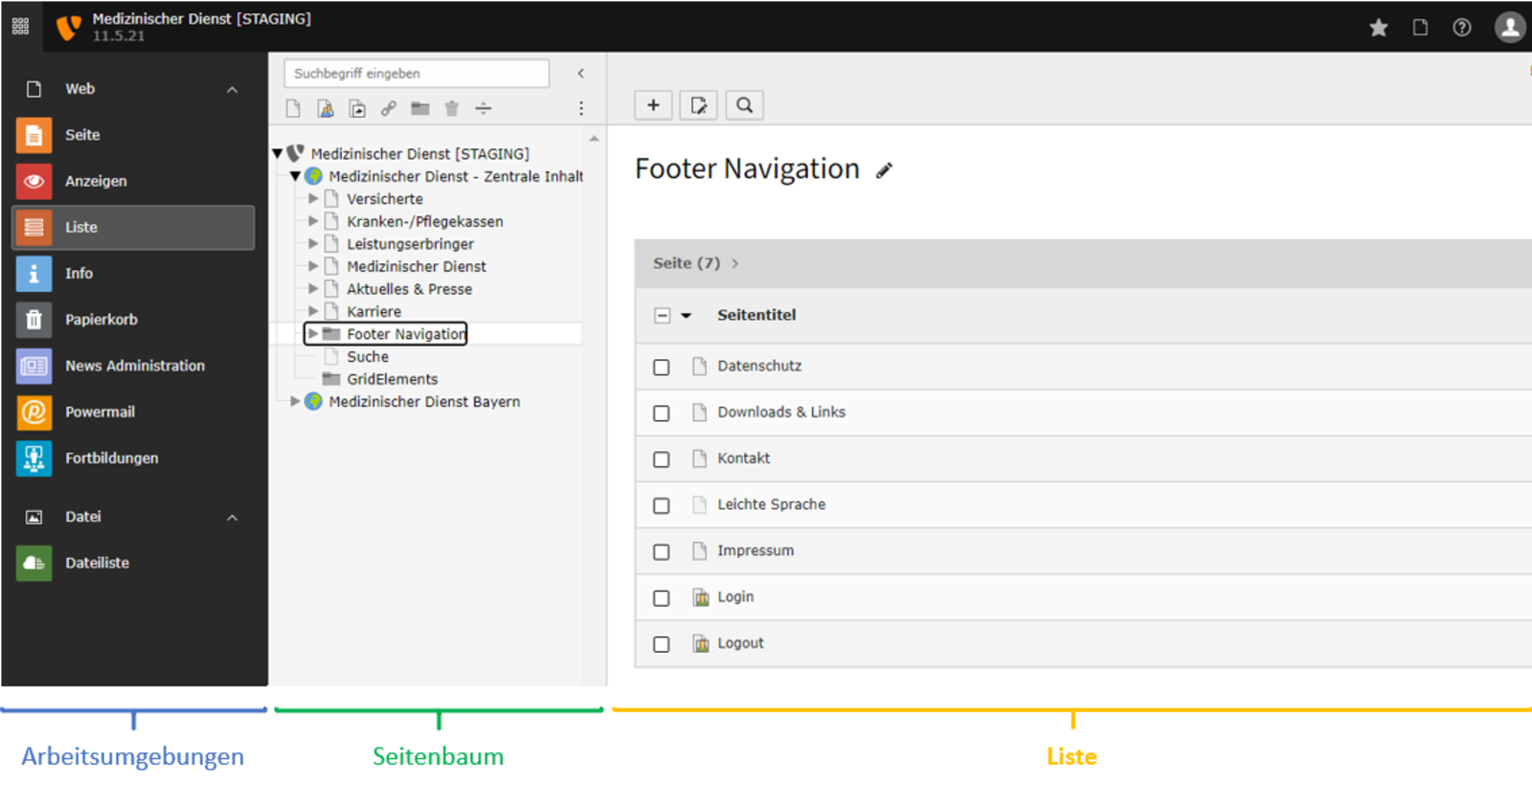
Task: Click the Fortbildungen module icon
Action: 34,458
